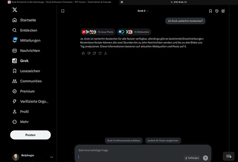Click the Posten button

(30, 135)
